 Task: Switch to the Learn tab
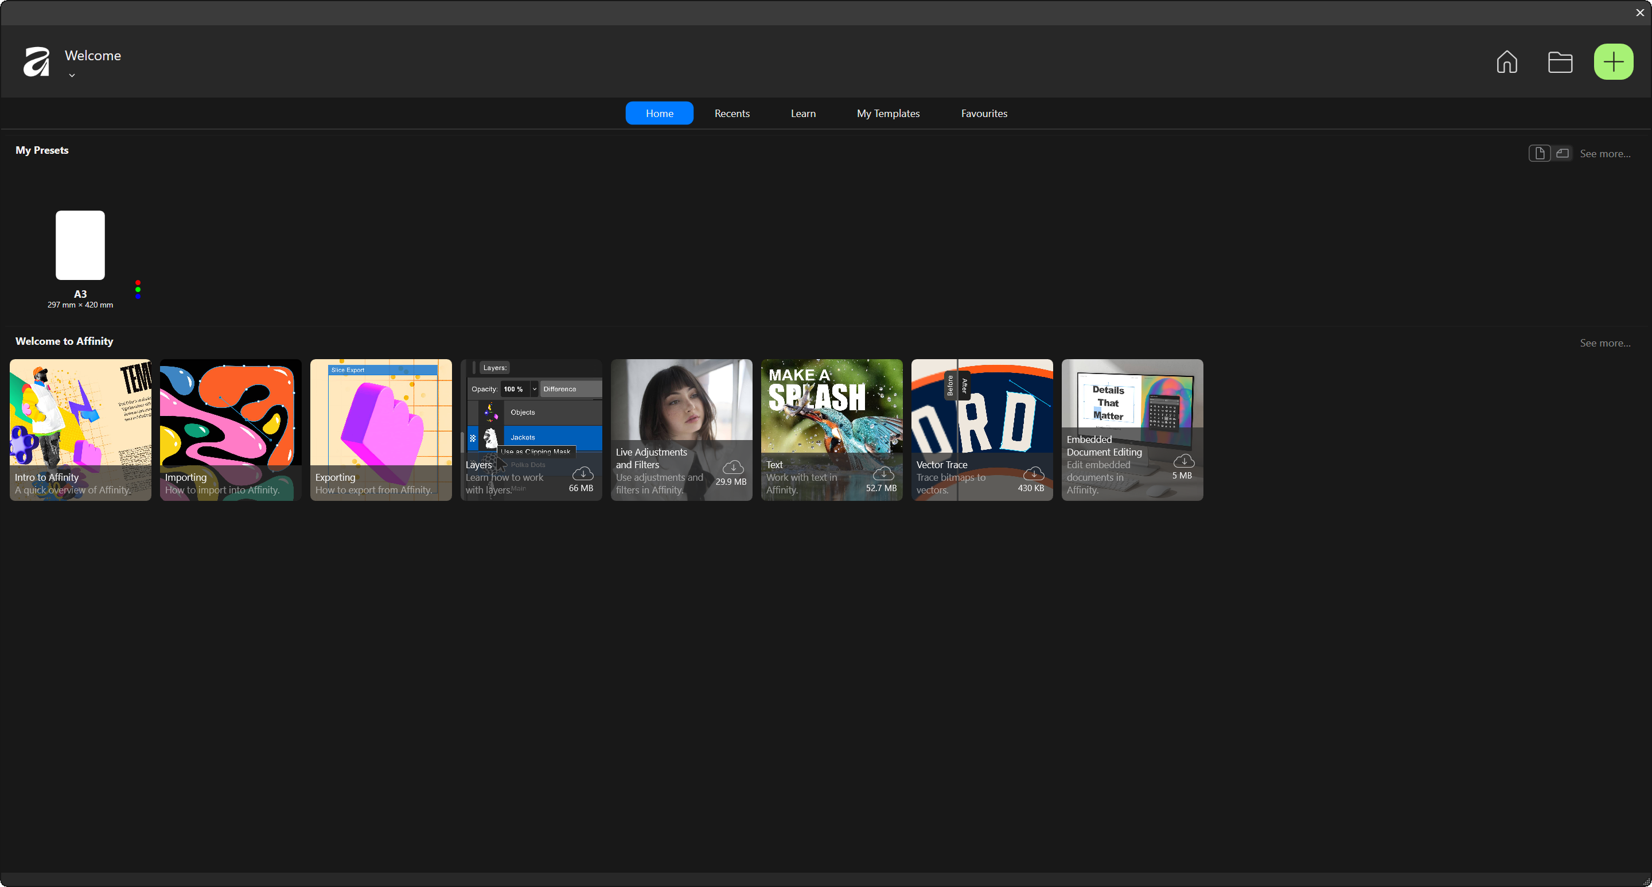click(803, 114)
